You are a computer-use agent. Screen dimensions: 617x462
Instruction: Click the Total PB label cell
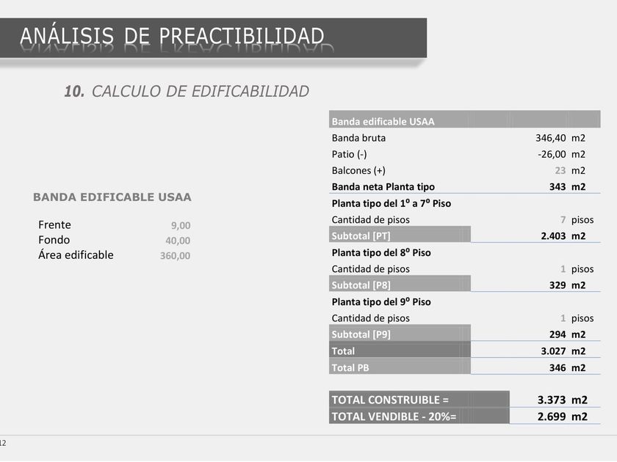click(x=400, y=366)
